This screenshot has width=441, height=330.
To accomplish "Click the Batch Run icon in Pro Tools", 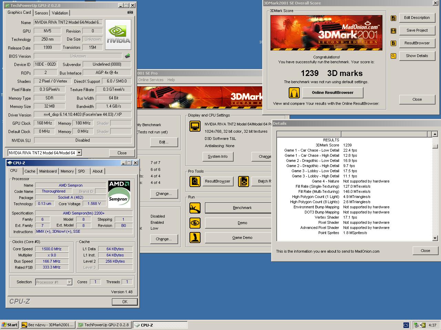I will point(244,181).
